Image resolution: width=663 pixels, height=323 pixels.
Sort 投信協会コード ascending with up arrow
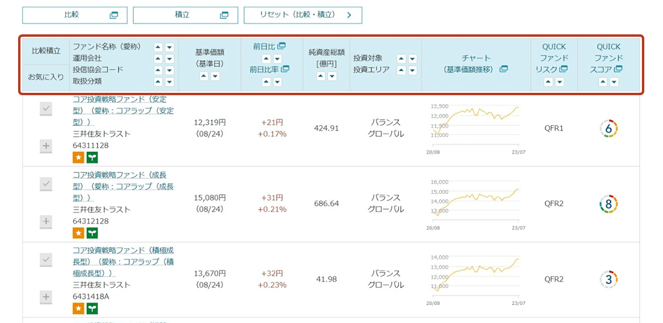[158, 70]
